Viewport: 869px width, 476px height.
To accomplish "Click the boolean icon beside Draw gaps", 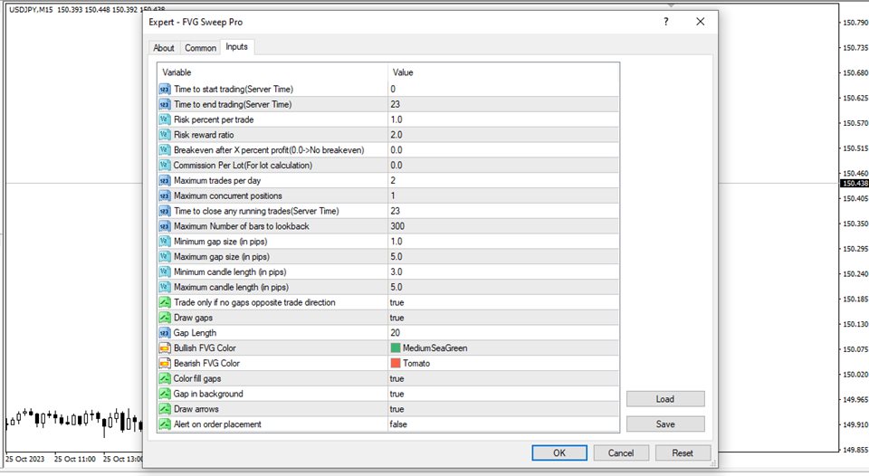I will pos(165,318).
